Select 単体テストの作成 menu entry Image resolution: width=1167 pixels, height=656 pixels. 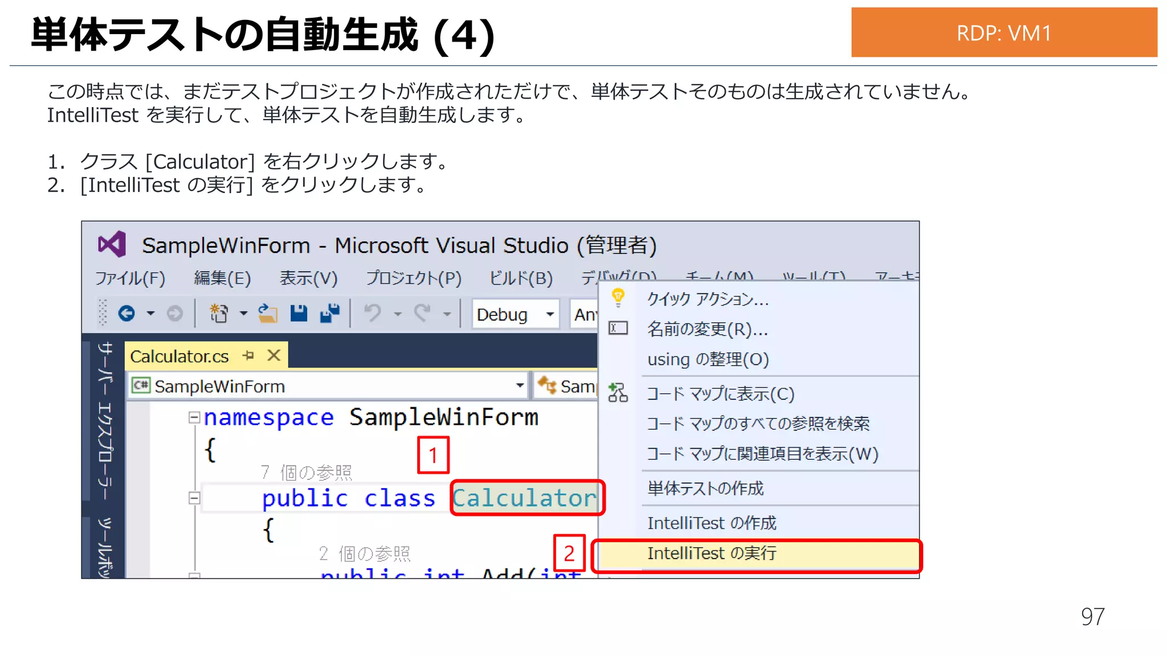(759, 488)
